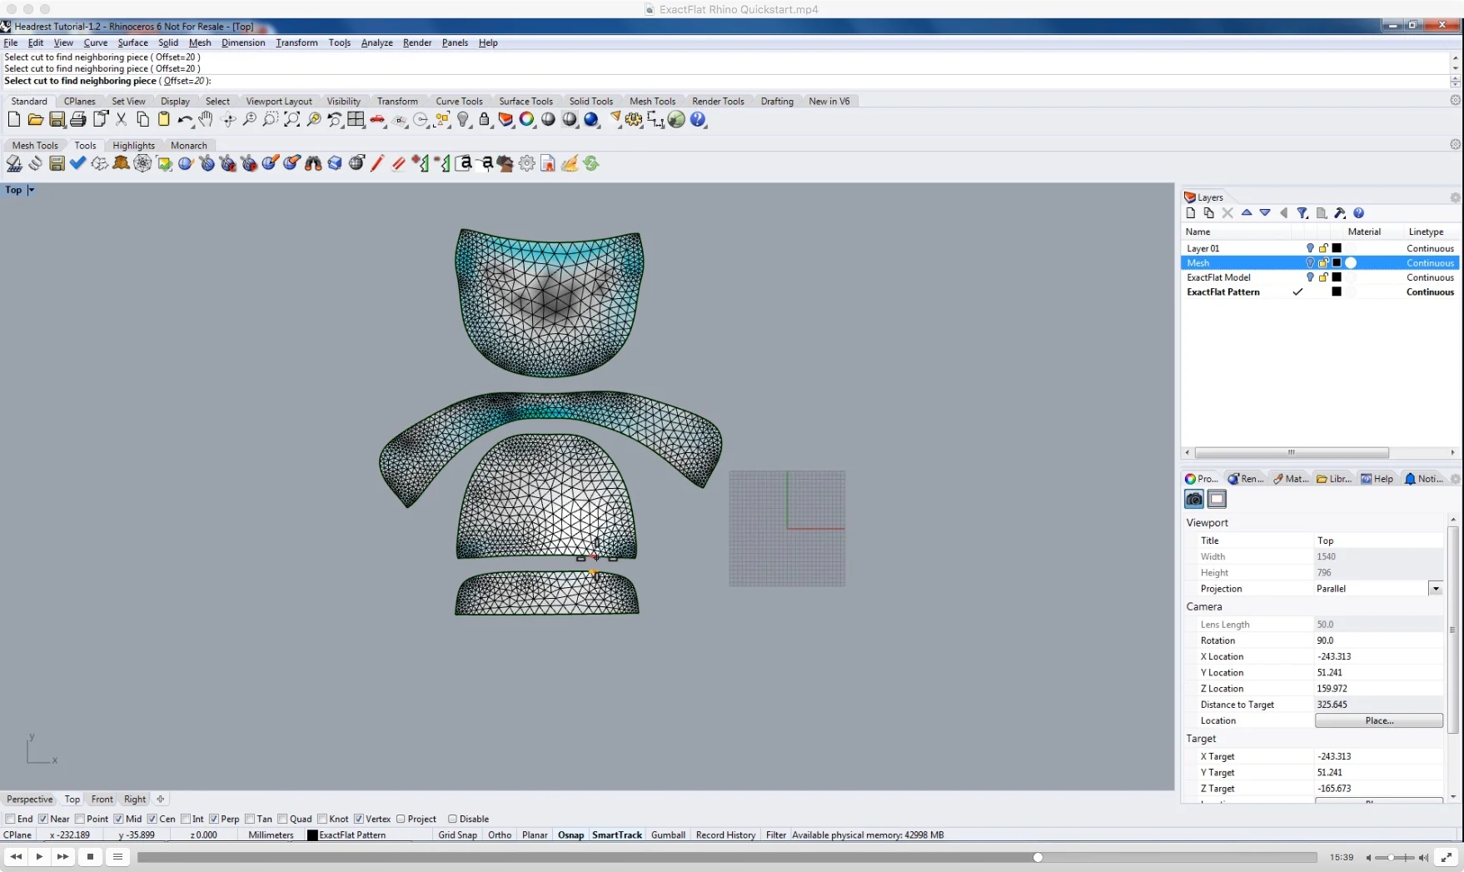Click the video progress slider handle
This screenshot has height=872, width=1464.
[x=1038, y=857]
